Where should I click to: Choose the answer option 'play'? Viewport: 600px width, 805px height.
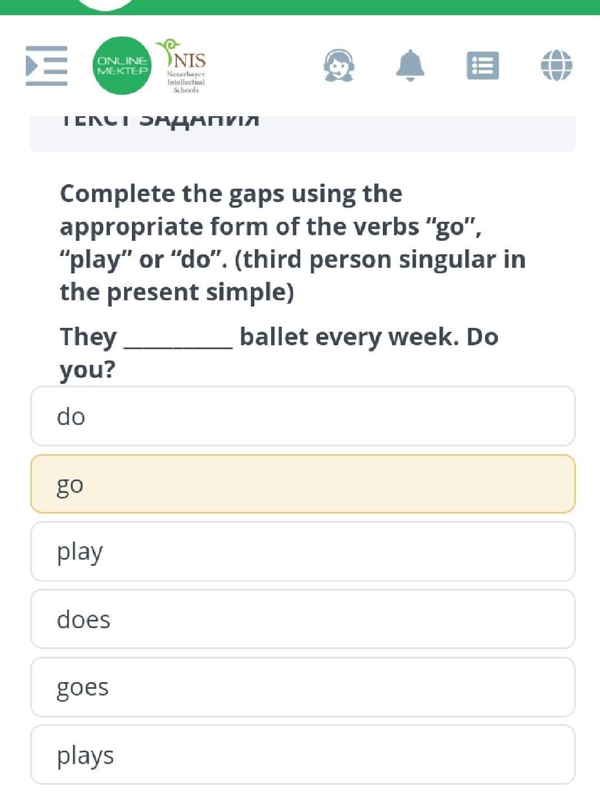point(303,551)
